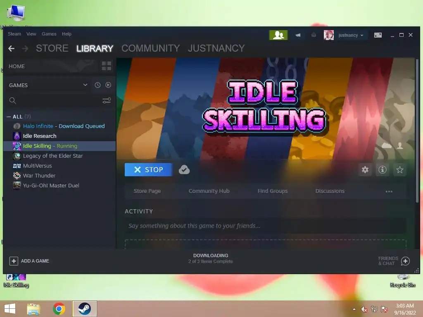Click the justnancy profile avatar
The height and width of the screenshot is (317, 423).
(x=328, y=35)
